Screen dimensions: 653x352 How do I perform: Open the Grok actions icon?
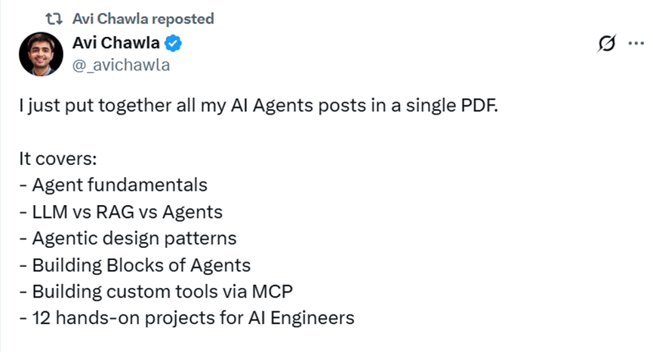click(605, 44)
